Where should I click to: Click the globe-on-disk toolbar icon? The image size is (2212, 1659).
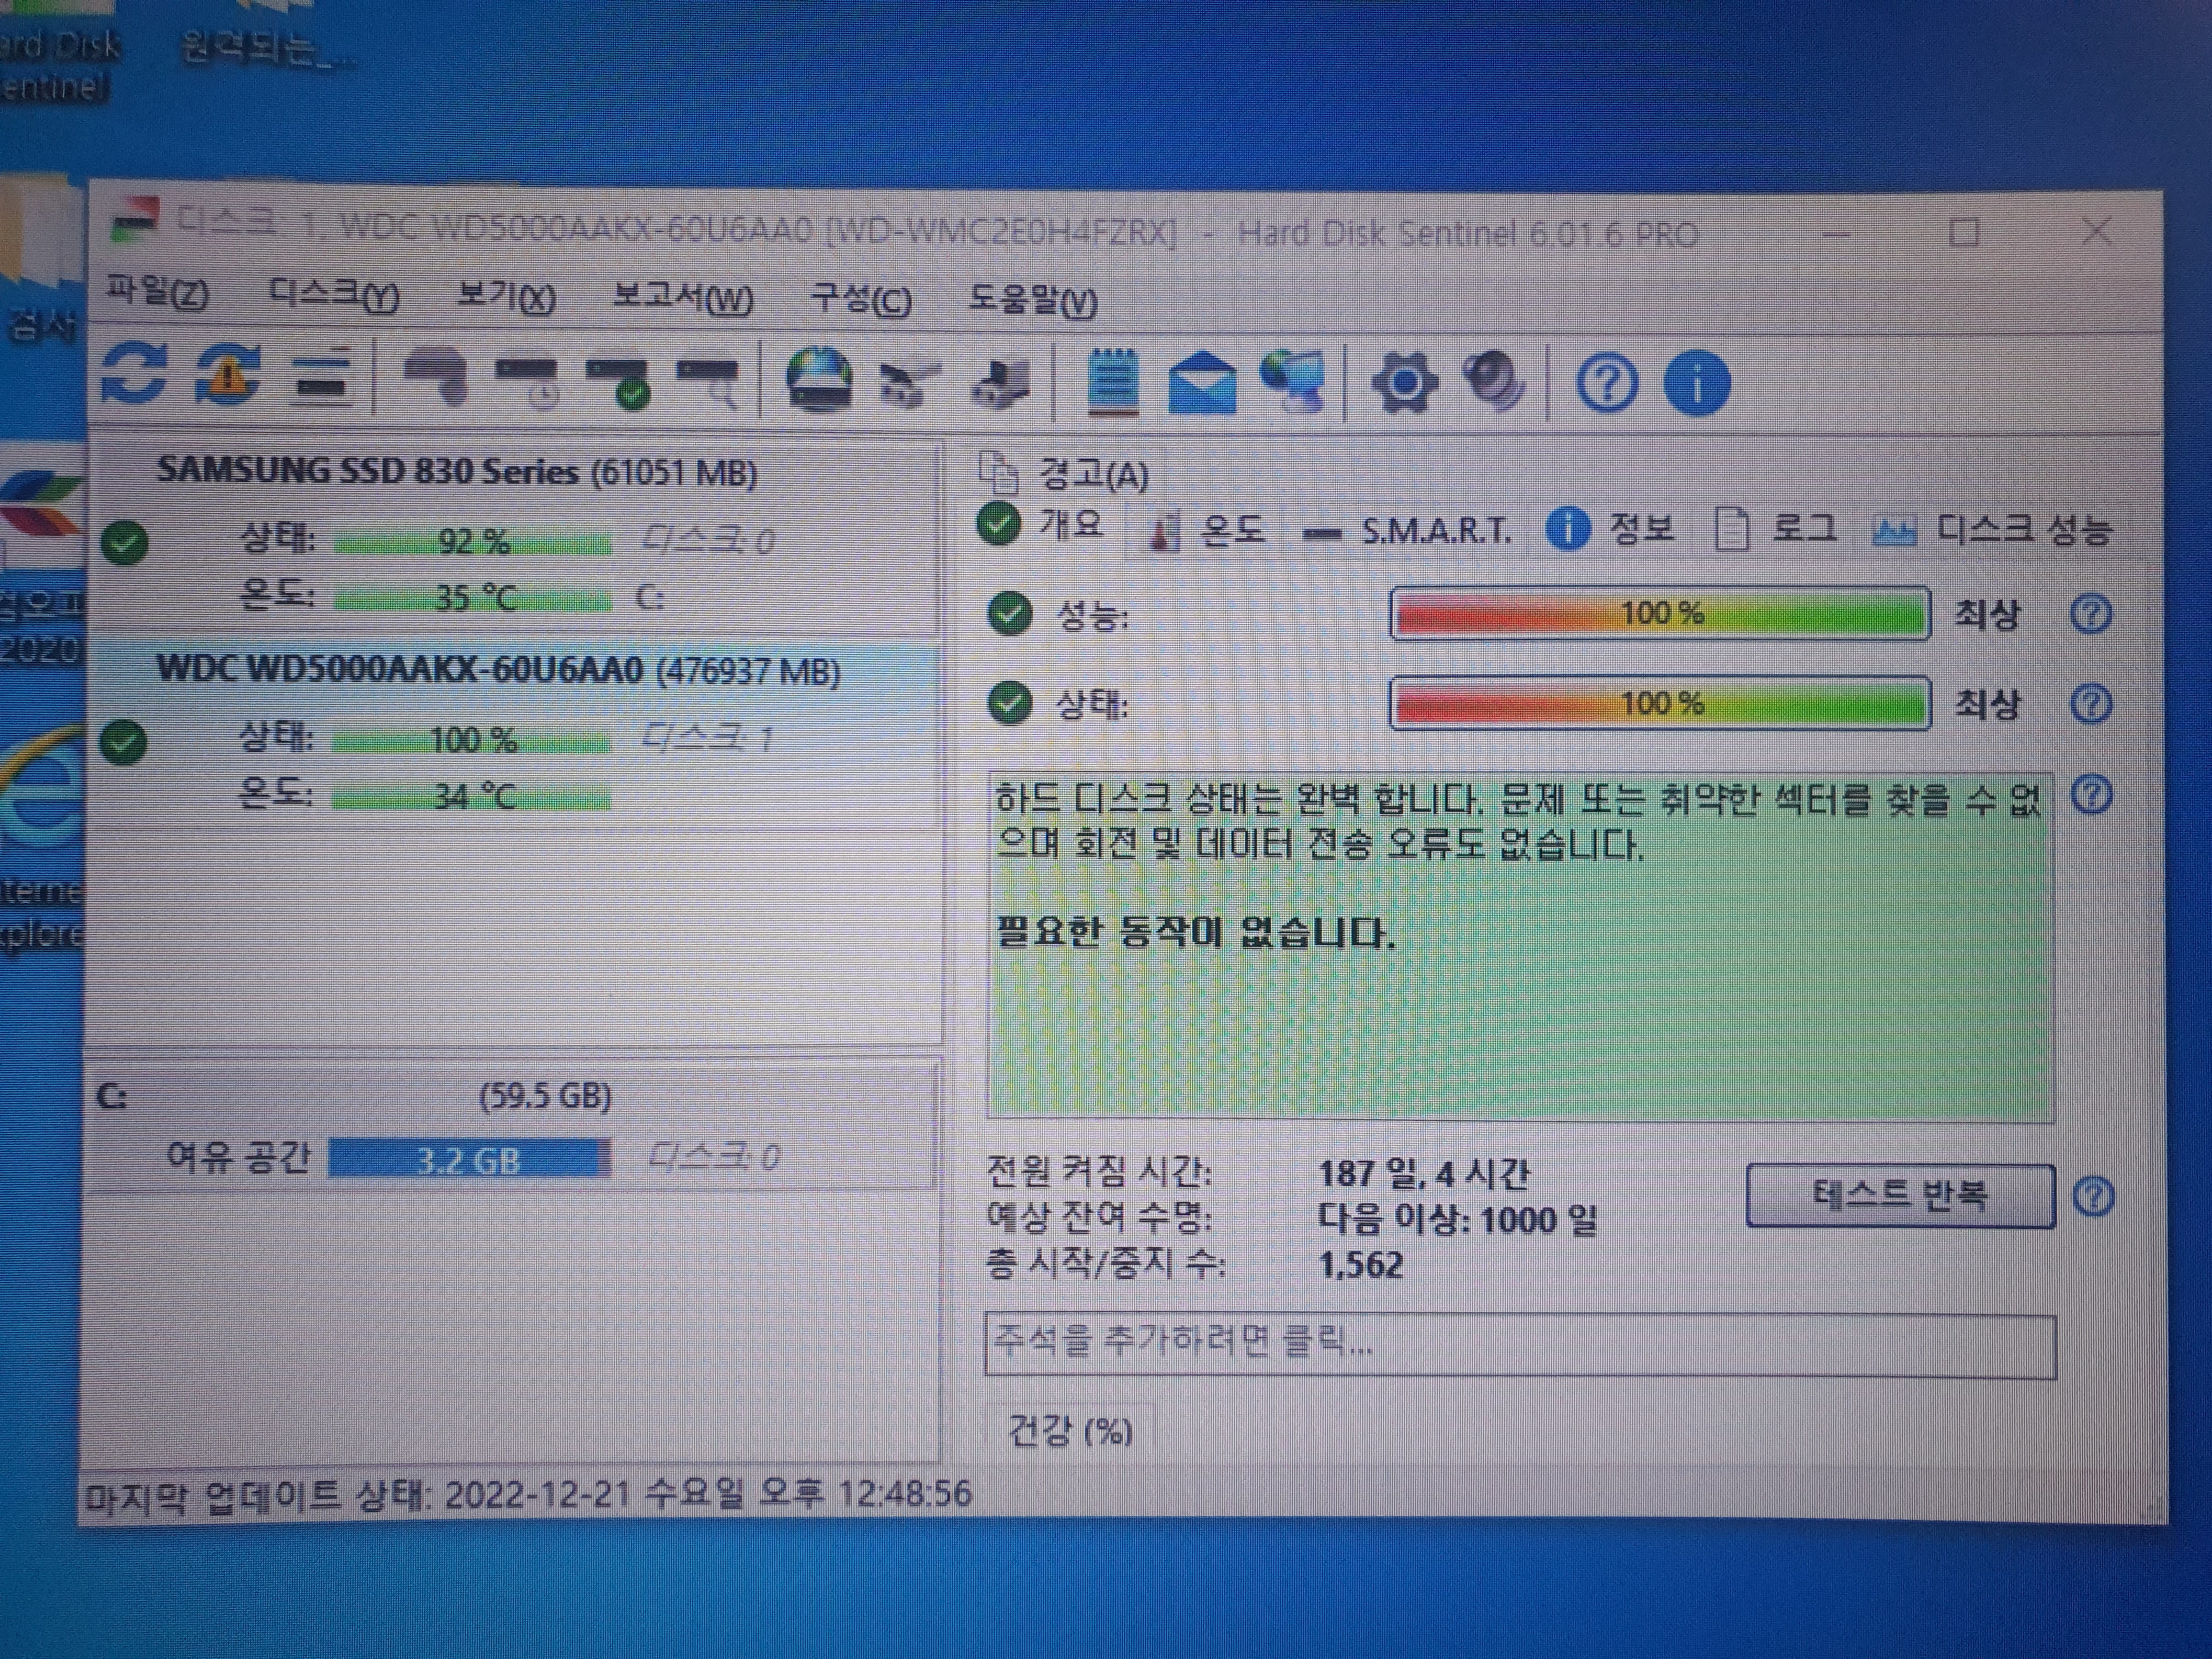coord(819,379)
